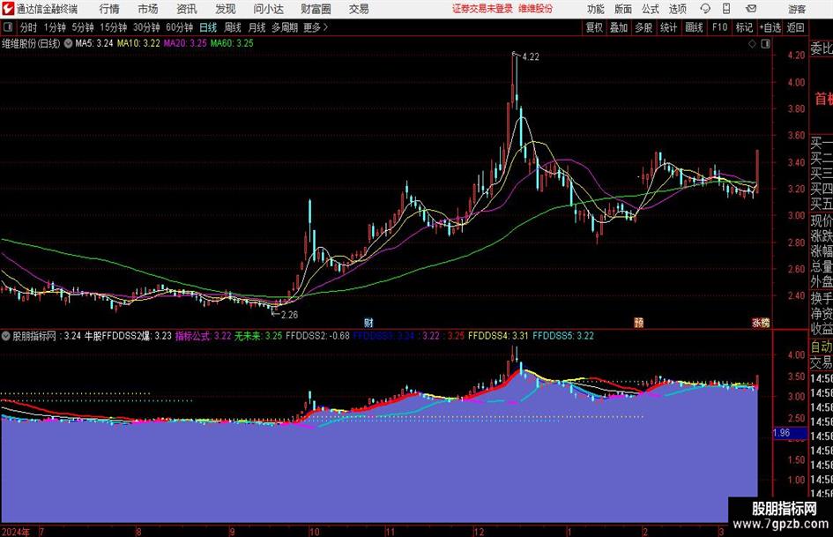Open the 公式 menu

point(651,9)
